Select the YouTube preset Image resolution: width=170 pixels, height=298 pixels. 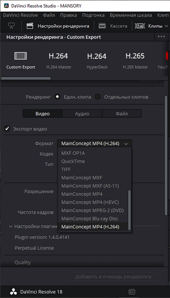pos(163,60)
